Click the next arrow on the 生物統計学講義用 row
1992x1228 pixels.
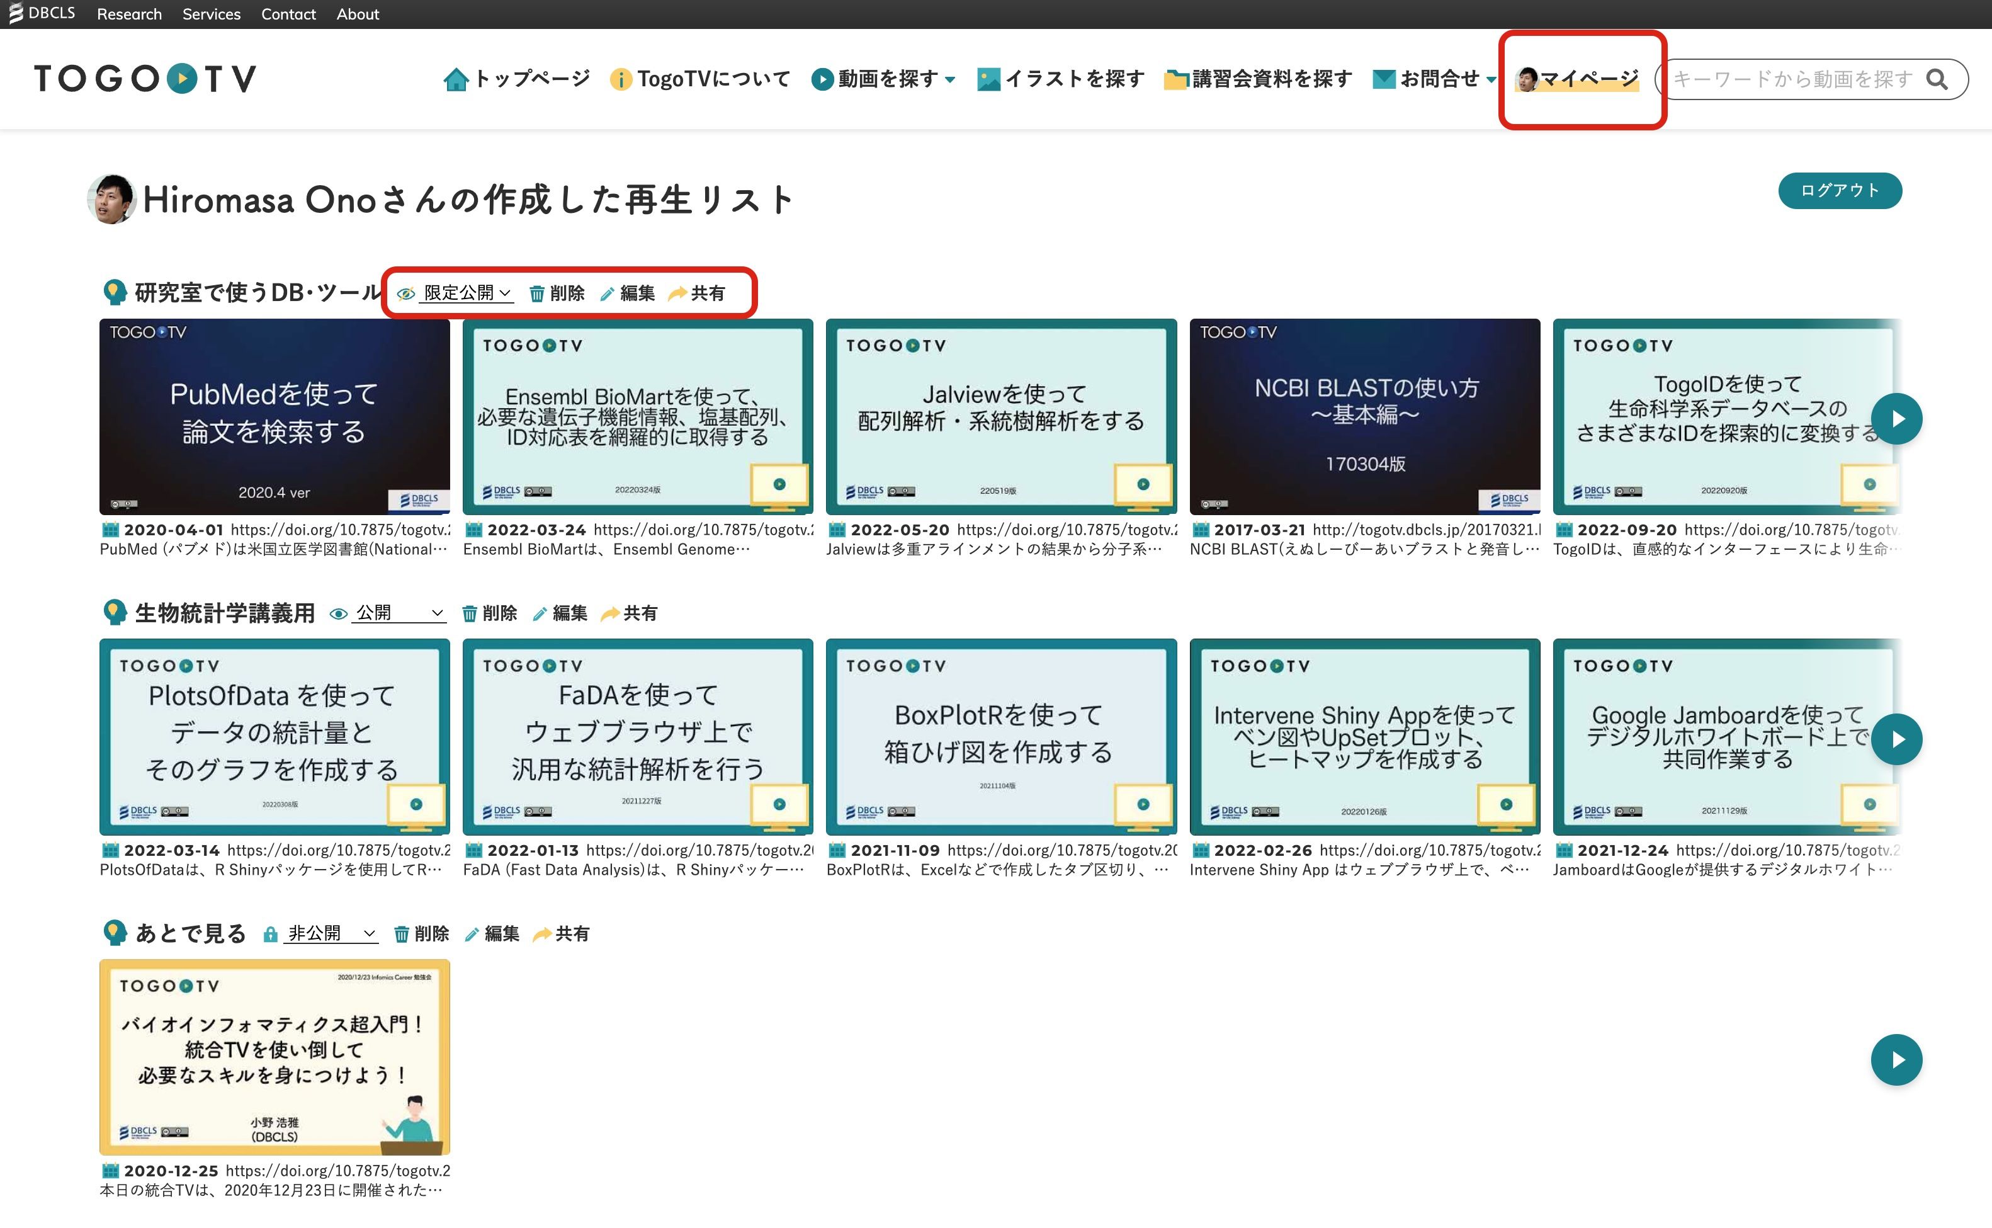pos(1896,739)
